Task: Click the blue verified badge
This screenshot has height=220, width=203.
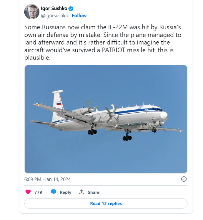Action: (x=71, y=9)
